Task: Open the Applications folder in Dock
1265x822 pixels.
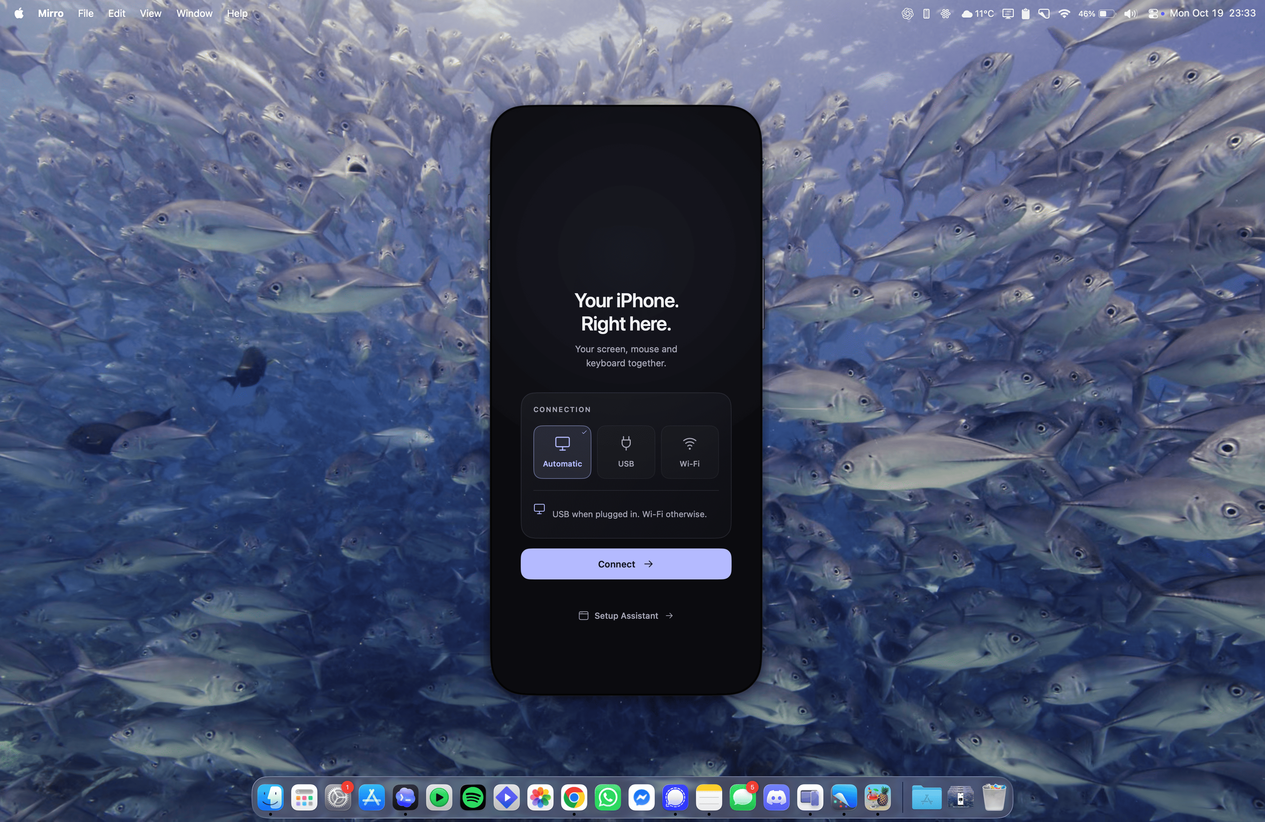Action: [926, 797]
